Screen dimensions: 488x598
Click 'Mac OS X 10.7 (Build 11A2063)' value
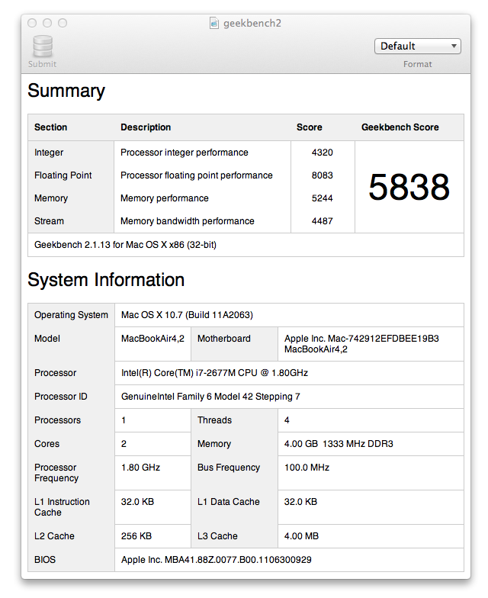click(x=187, y=315)
